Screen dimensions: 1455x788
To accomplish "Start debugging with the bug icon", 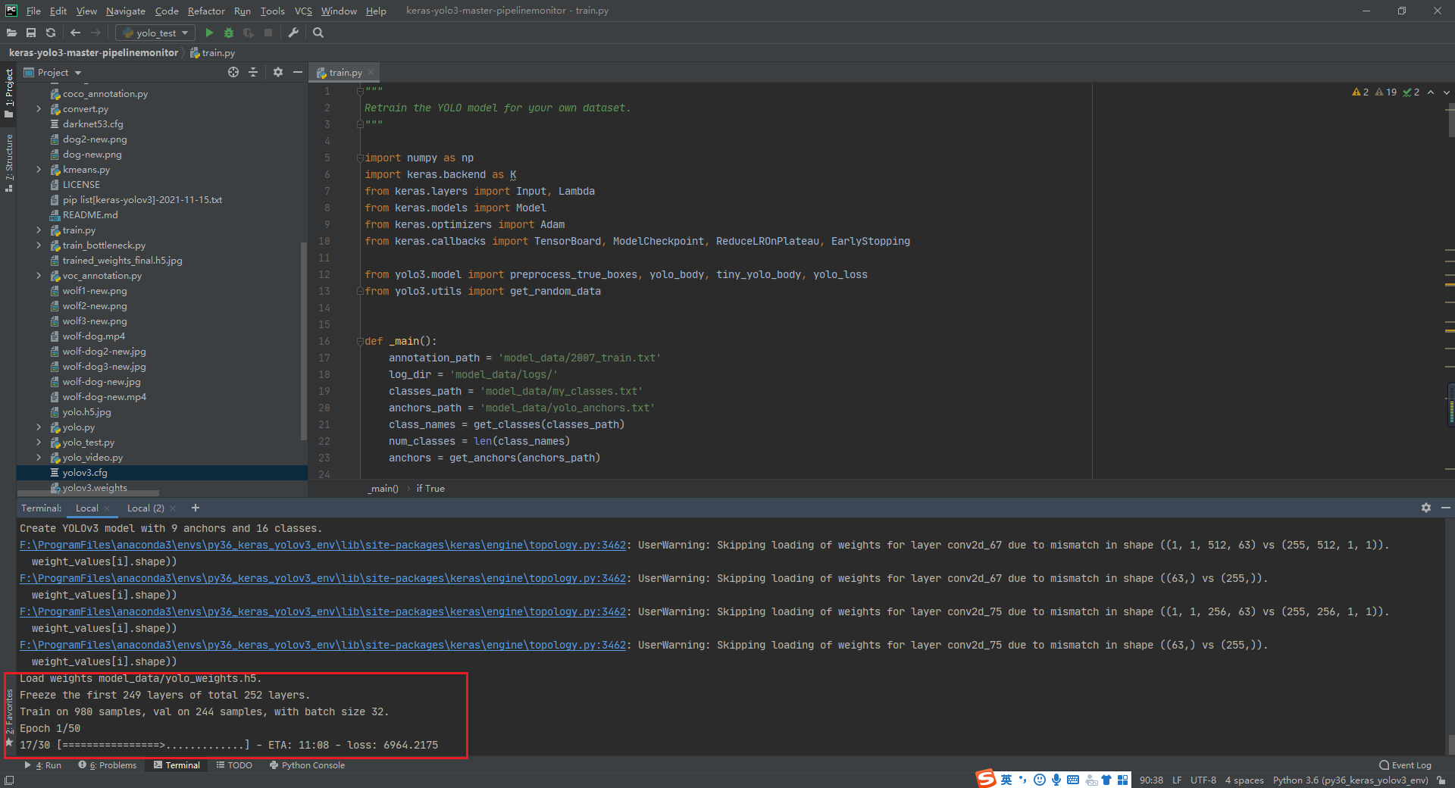I will (228, 33).
